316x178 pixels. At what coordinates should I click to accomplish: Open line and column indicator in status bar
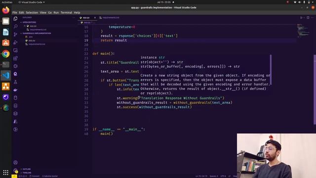201,176
